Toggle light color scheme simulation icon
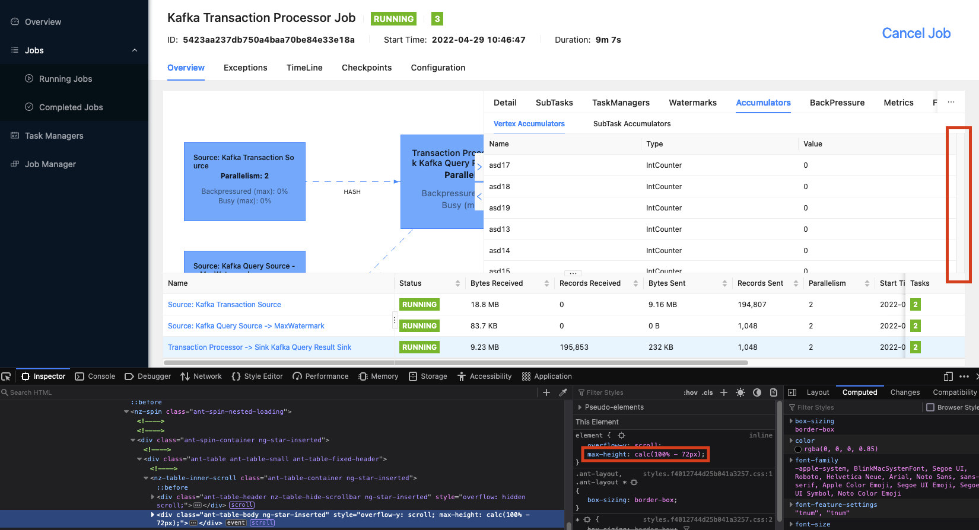The image size is (979, 530). click(740, 392)
